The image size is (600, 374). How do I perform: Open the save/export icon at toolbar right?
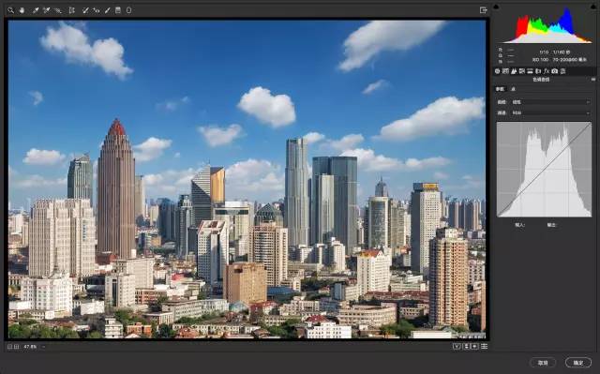484,10
